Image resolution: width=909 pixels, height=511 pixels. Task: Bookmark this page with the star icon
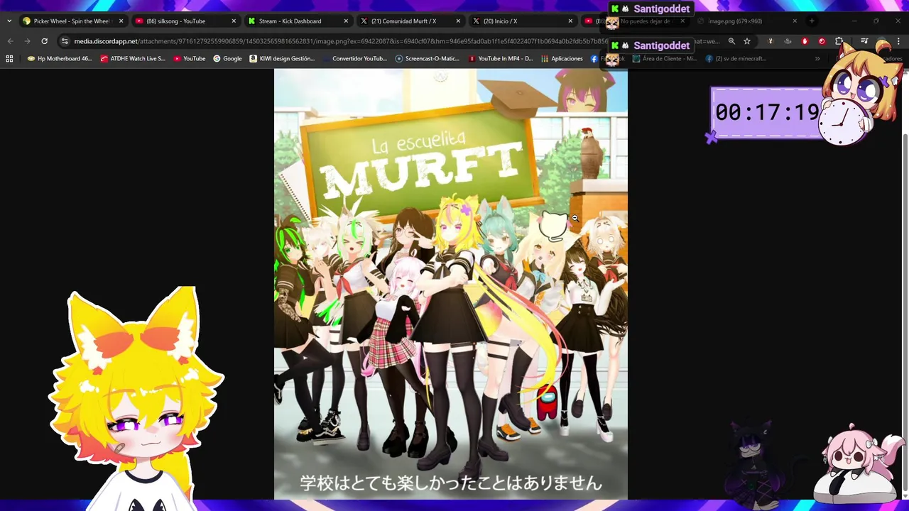click(747, 41)
